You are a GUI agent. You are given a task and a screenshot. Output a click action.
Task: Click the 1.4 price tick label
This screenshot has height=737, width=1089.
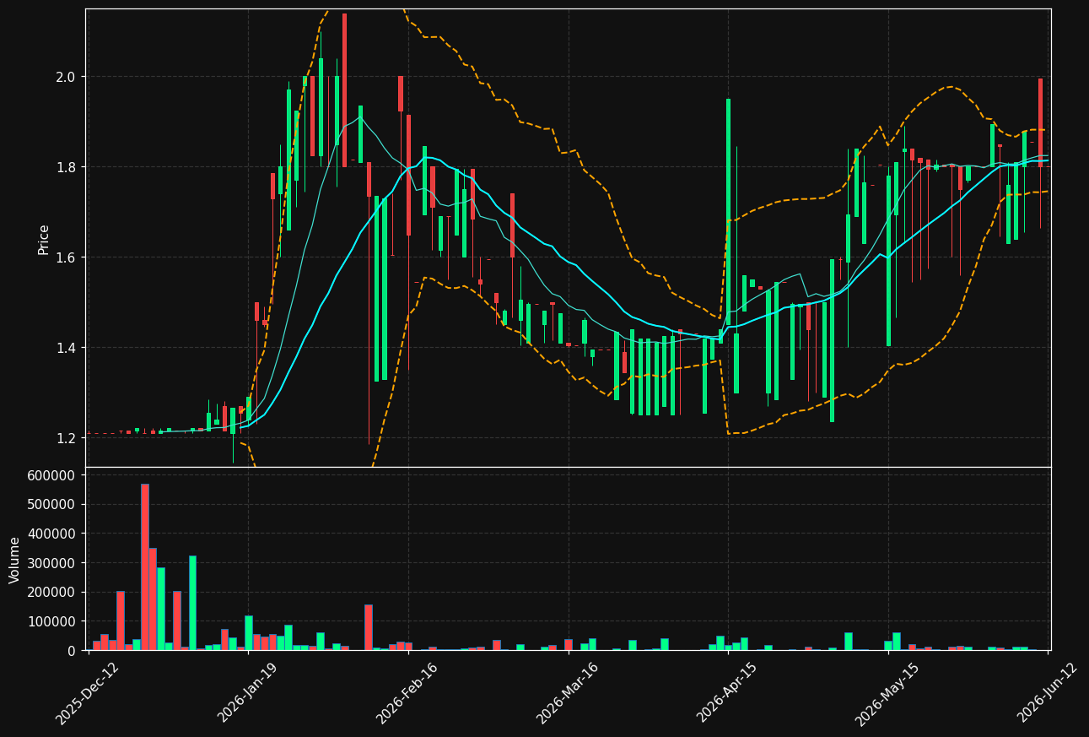coord(66,348)
